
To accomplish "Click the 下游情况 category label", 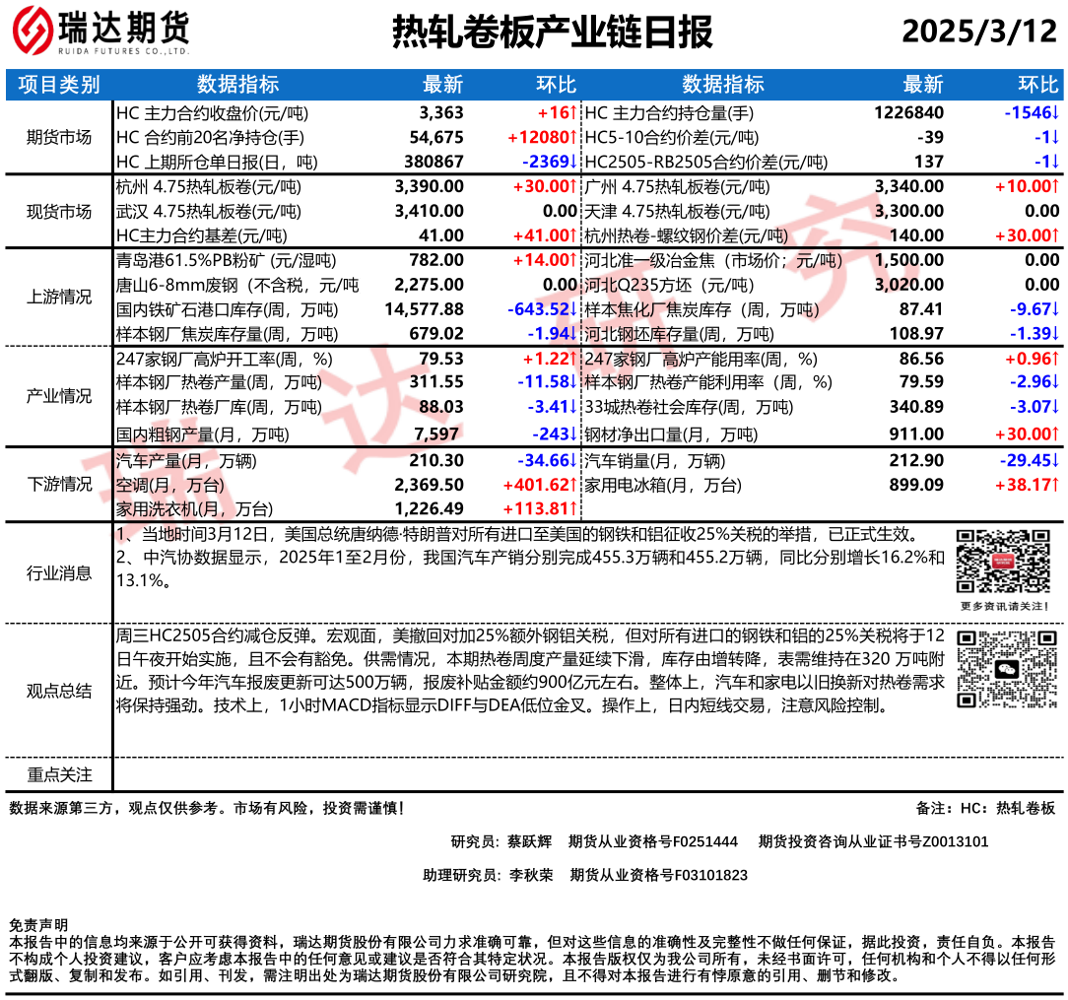I will [59, 484].
